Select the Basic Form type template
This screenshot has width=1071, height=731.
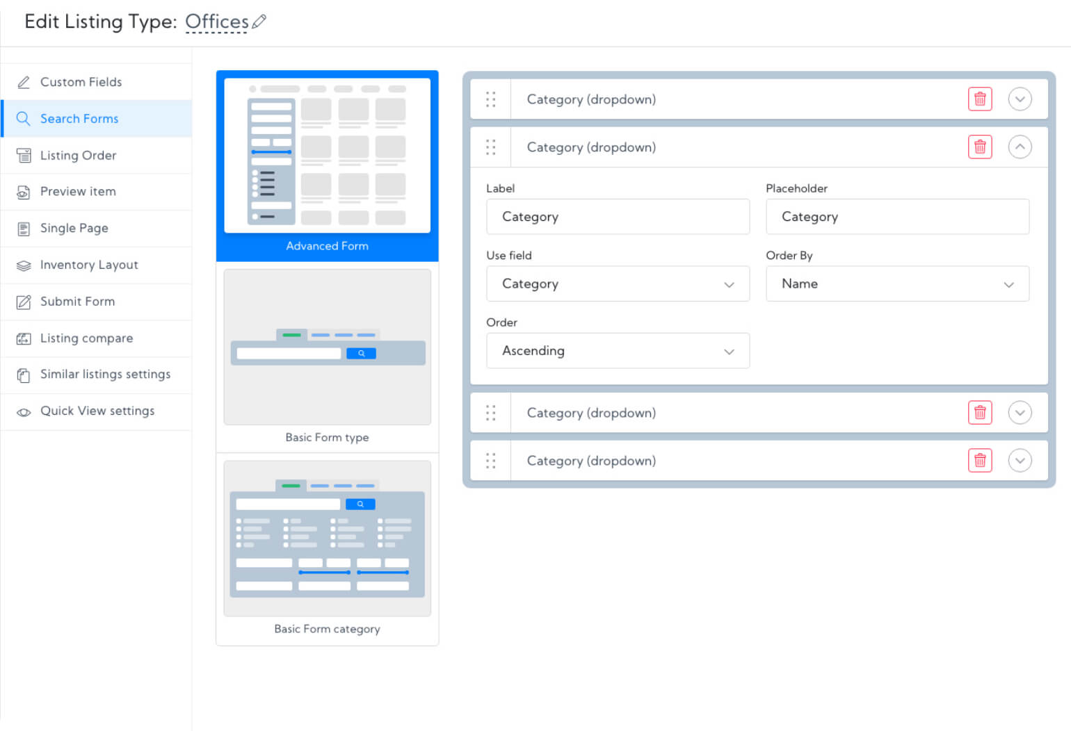point(327,347)
